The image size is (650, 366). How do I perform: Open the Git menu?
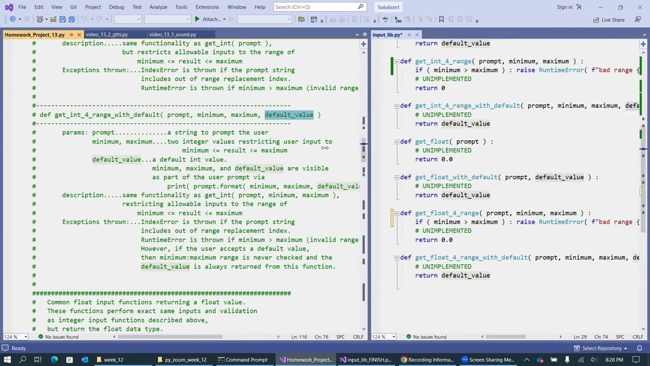pyautogui.click(x=74, y=7)
